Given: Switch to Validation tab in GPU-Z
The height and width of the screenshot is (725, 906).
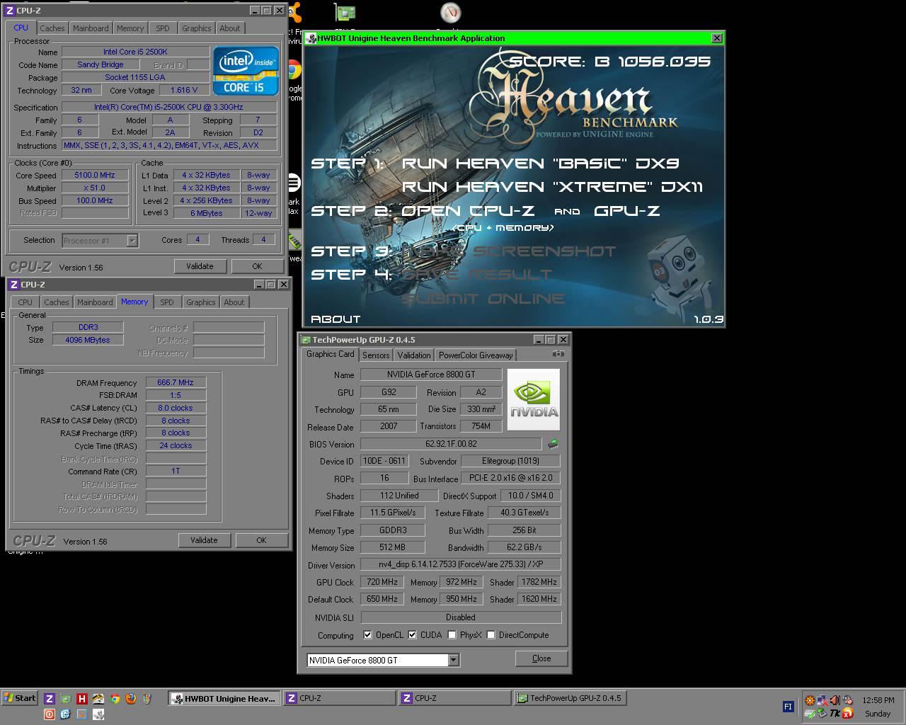Looking at the screenshot, I should click(413, 355).
